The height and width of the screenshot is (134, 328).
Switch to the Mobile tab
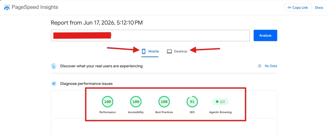pyautogui.click(x=150, y=51)
